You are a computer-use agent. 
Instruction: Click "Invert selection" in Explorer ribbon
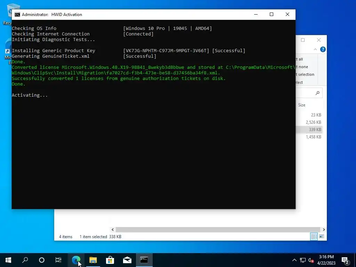pos(305,74)
